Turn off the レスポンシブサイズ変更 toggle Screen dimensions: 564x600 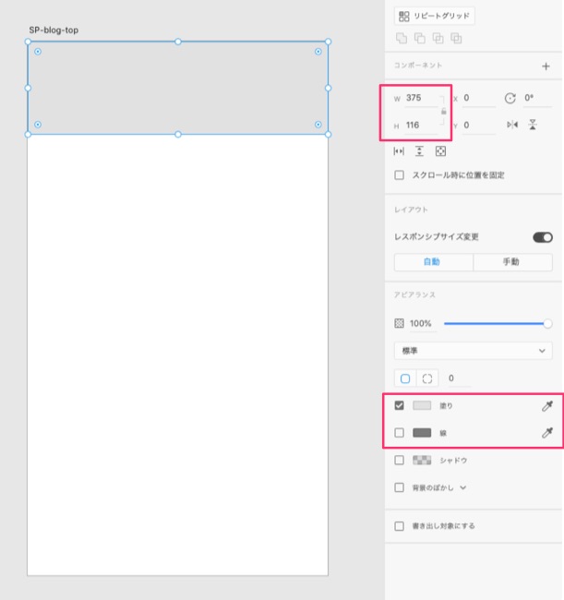pos(542,237)
